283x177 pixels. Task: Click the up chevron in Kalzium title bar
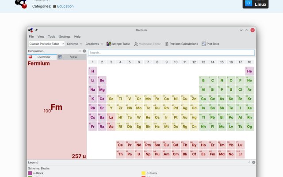tap(247, 30)
